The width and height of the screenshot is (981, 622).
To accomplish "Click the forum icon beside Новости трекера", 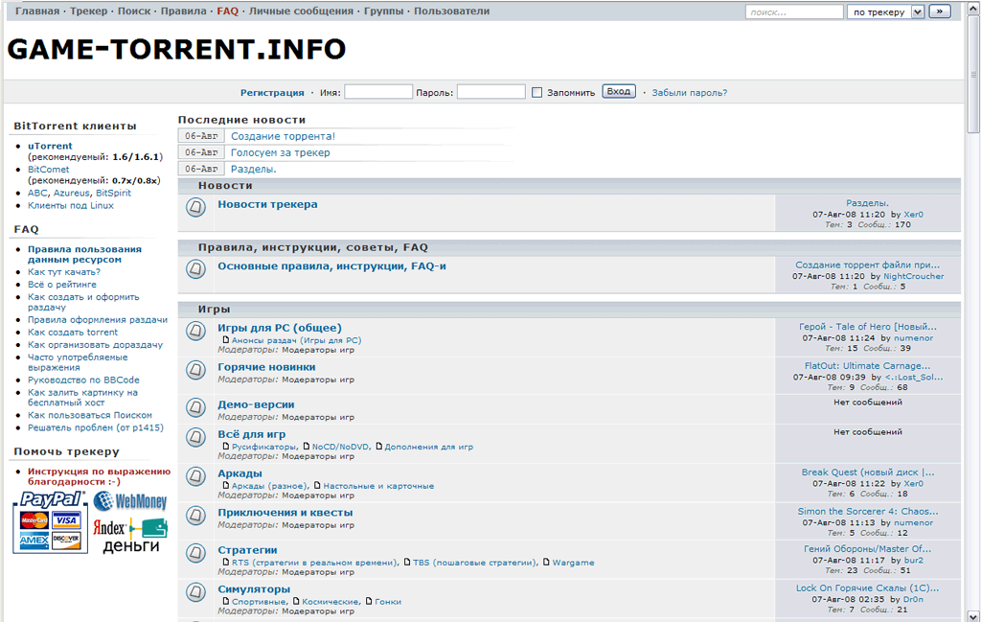I will pyautogui.click(x=195, y=206).
